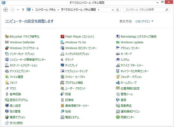174x127 pixels.
Task: Expand the address bar history dropdown
Action: click(x=113, y=10)
